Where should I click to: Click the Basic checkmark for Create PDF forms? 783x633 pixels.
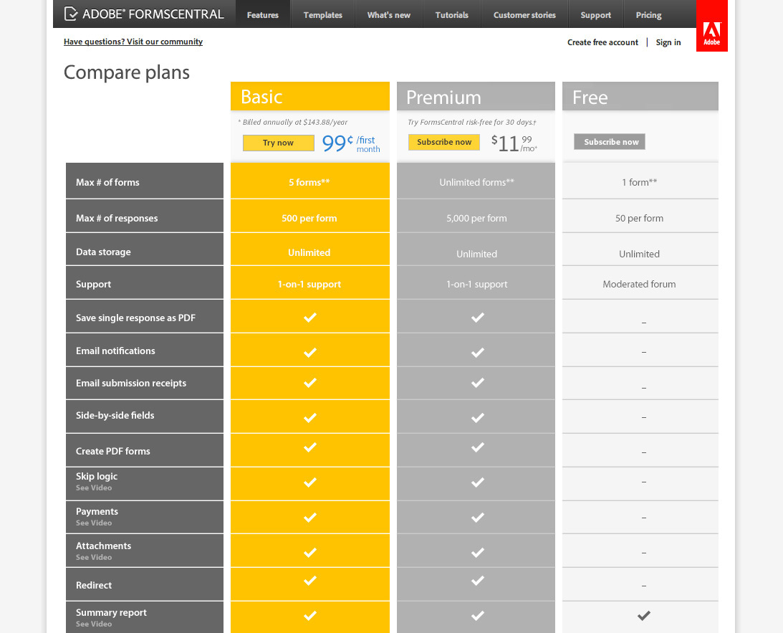pyautogui.click(x=310, y=447)
